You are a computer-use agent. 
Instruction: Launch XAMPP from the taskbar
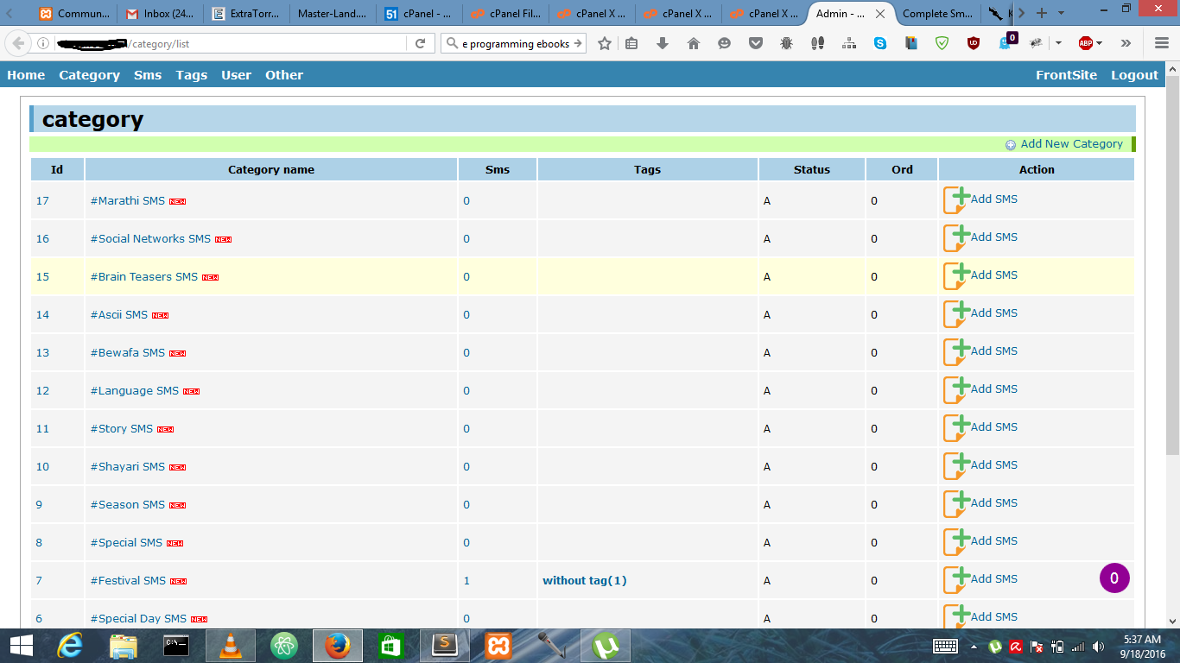(498, 645)
